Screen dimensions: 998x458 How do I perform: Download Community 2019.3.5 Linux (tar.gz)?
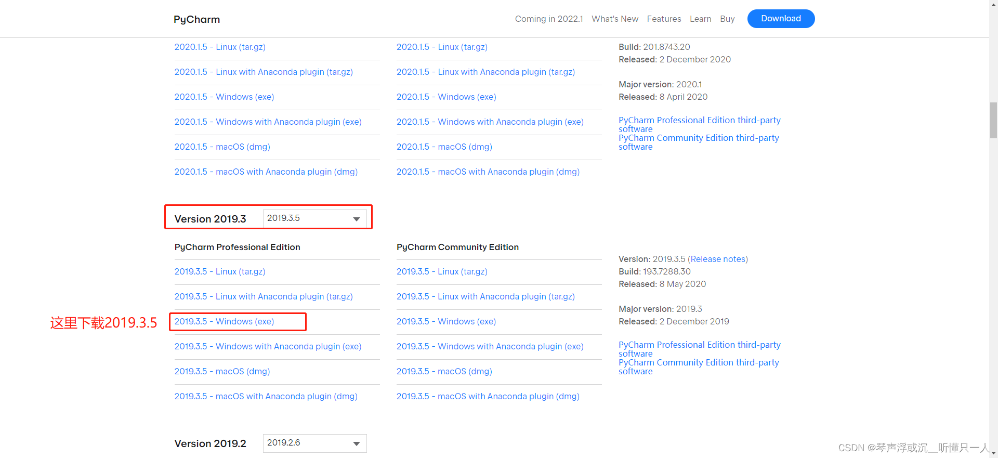(x=442, y=271)
